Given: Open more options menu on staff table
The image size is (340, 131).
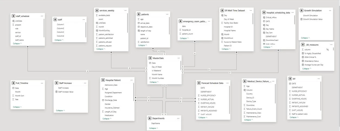Looking at the screenshot, I should tap(84, 19).
